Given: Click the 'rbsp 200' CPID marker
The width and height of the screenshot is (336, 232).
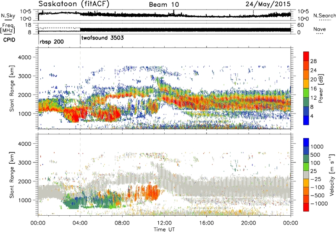Looking at the screenshot, I should pyautogui.click(x=52, y=41).
